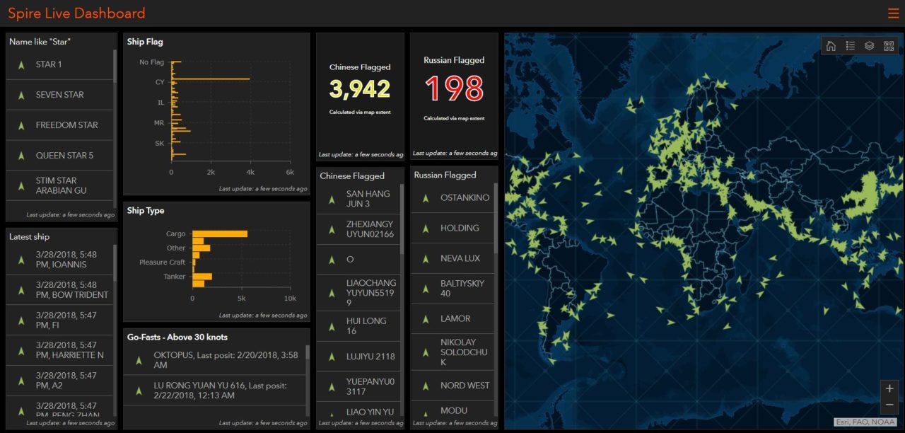Zoom in using the map plus button
Screen dimensions: 905x433
click(x=889, y=388)
